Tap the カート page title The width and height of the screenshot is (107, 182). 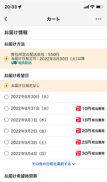[53, 19]
